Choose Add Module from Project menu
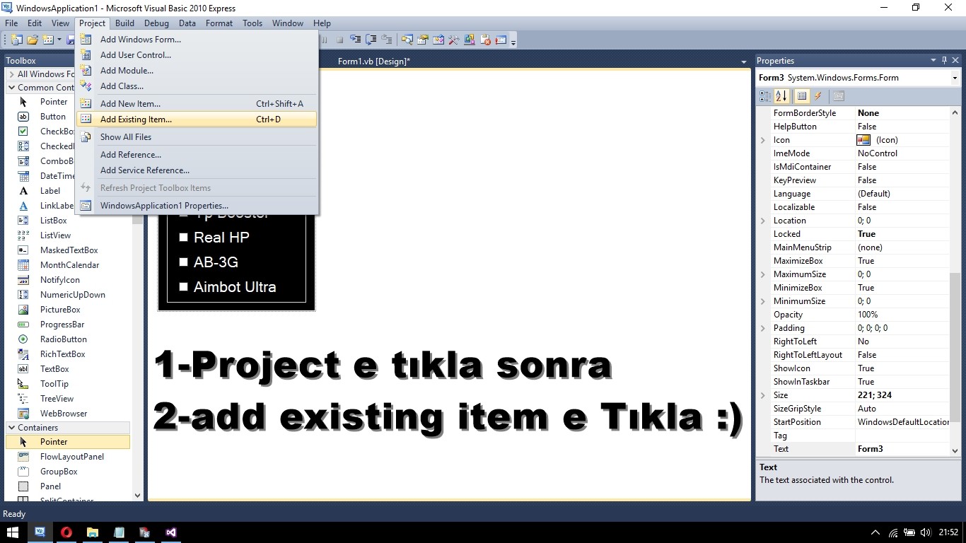 tap(197, 71)
